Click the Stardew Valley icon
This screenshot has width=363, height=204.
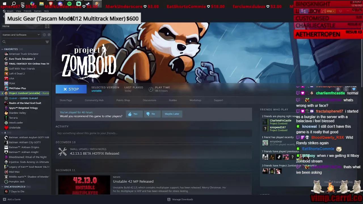tap(6, 113)
